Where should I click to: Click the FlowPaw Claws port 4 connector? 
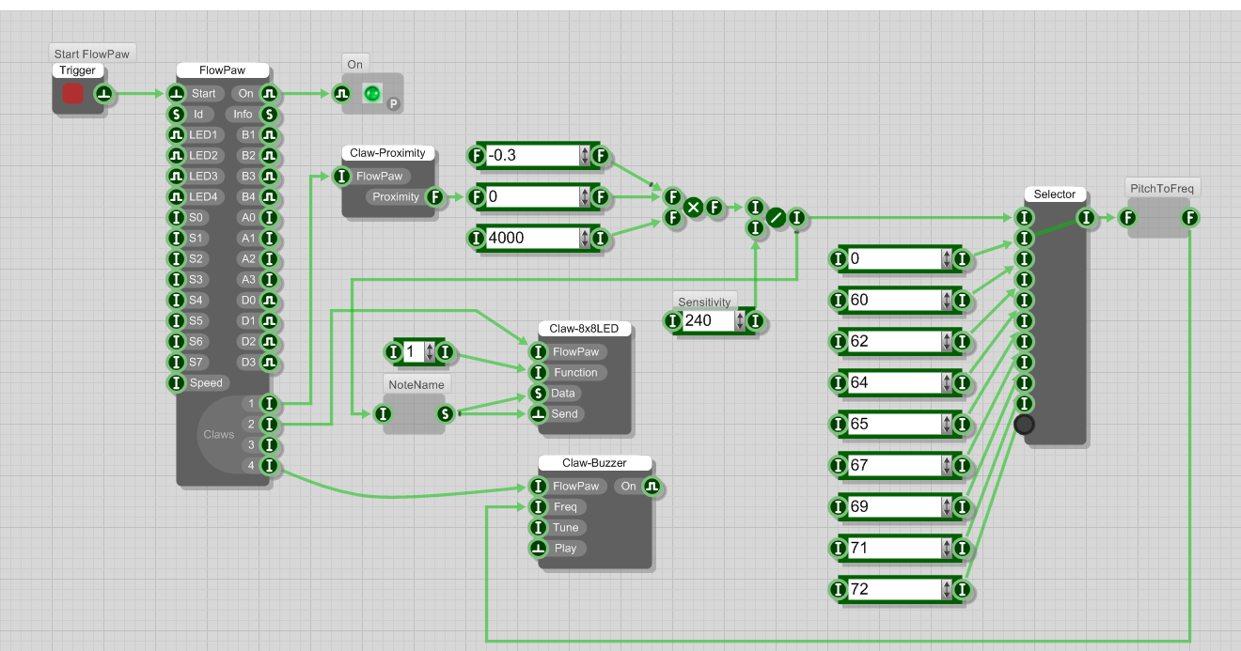[269, 466]
